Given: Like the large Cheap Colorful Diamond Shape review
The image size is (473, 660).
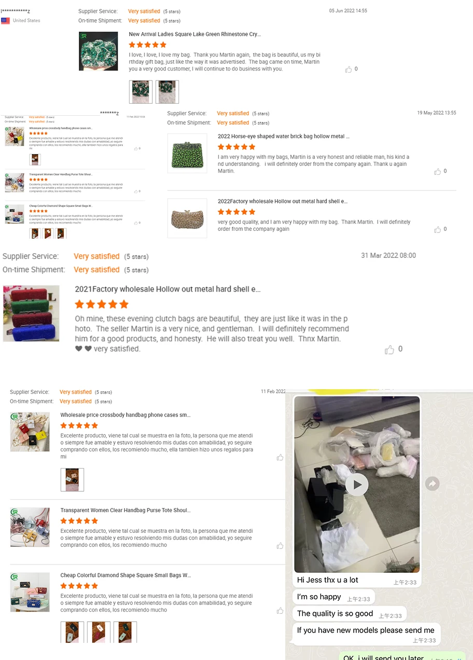Looking at the screenshot, I should [280, 610].
